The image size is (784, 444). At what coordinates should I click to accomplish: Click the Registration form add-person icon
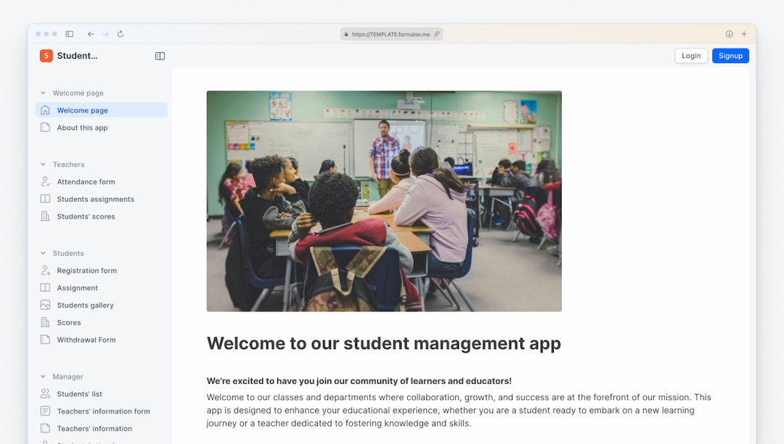pyautogui.click(x=45, y=270)
